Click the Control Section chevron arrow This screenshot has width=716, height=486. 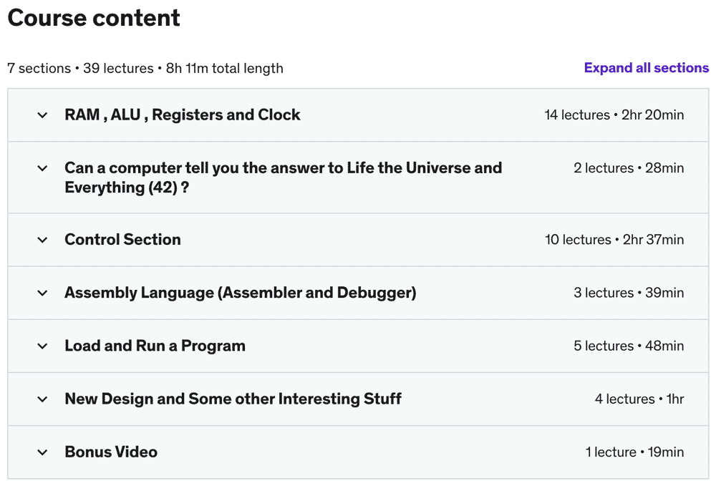pos(42,240)
